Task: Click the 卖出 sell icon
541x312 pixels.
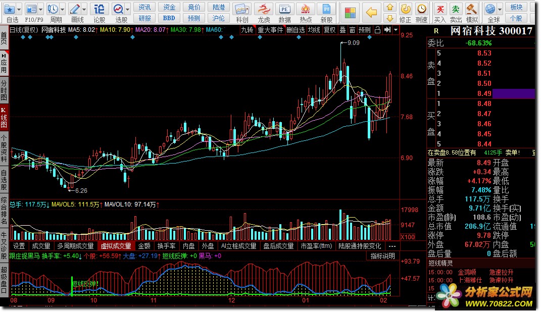Action: click(x=456, y=9)
